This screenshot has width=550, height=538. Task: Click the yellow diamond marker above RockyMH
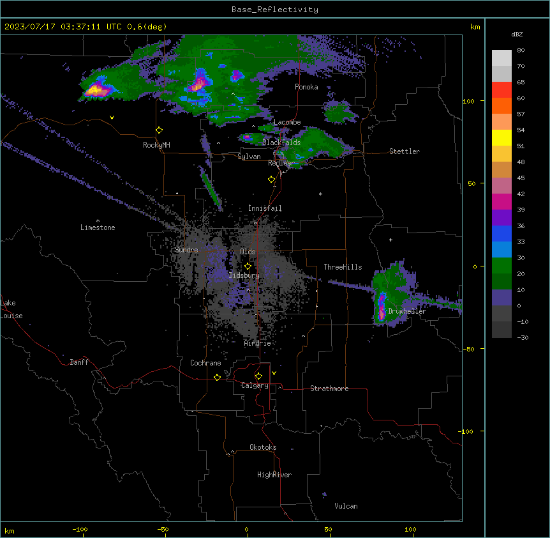(x=160, y=130)
